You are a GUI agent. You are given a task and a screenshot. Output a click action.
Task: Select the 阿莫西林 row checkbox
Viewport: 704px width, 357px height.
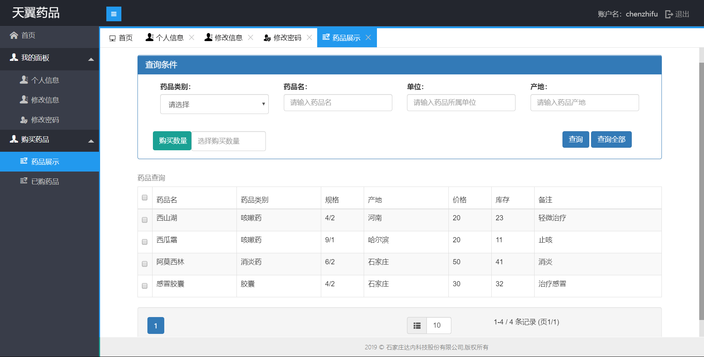coord(145,264)
